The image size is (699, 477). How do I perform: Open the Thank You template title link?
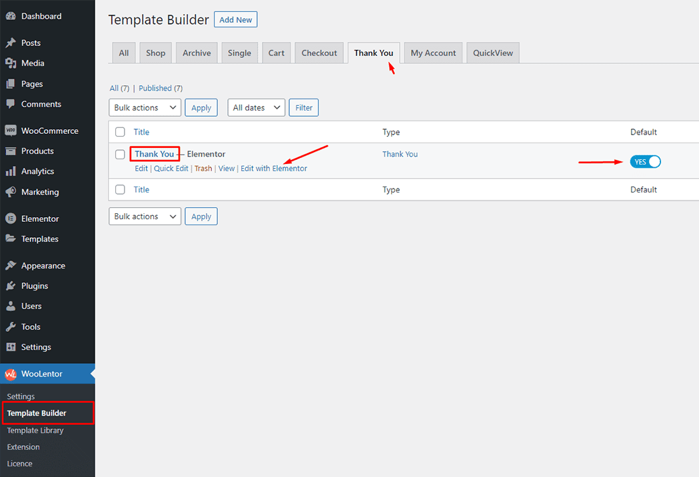point(154,154)
